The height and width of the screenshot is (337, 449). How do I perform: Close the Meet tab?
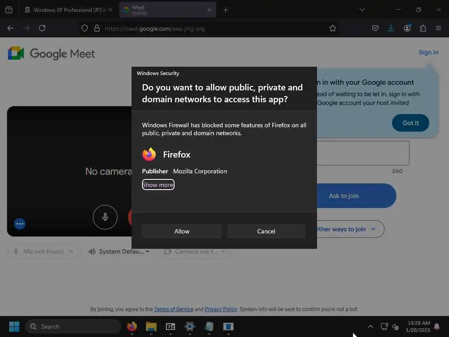click(x=209, y=10)
